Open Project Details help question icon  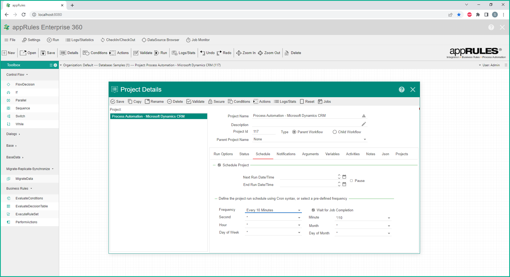coord(401,90)
